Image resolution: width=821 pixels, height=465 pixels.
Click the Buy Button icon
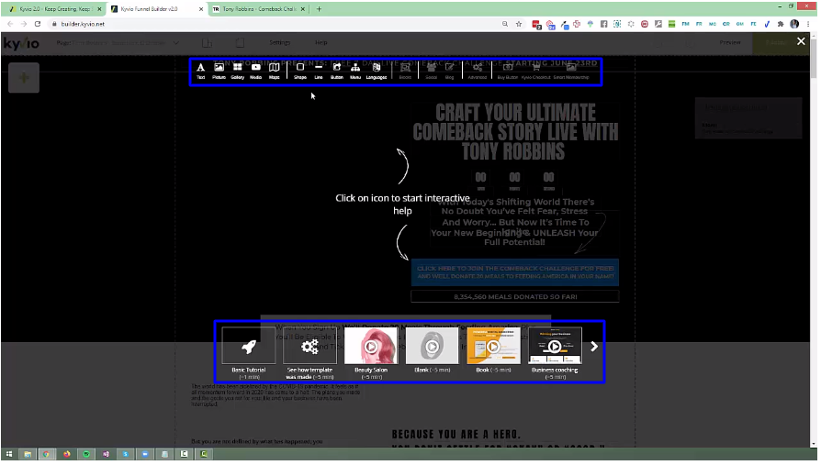(509, 71)
